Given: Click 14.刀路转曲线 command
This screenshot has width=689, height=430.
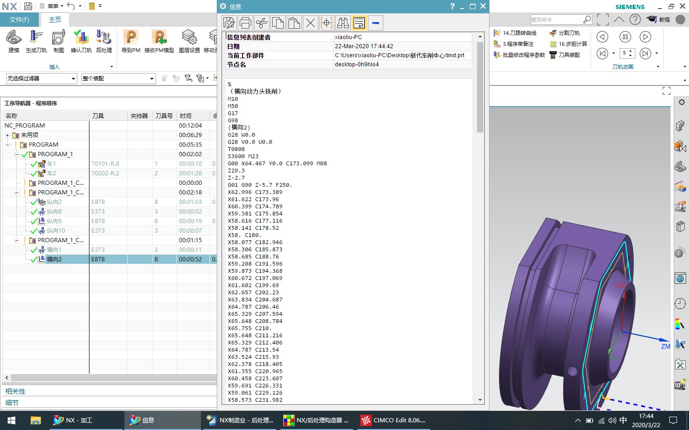Looking at the screenshot, I should point(515,33).
